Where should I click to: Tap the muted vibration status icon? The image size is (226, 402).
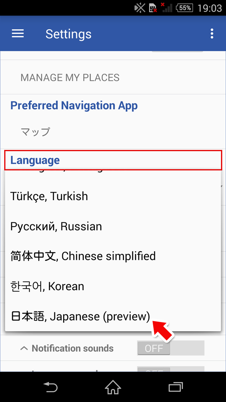pos(140,8)
